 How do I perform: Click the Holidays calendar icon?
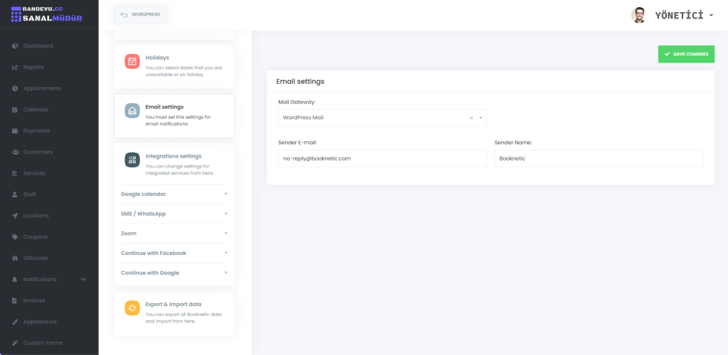[x=132, y=61]
